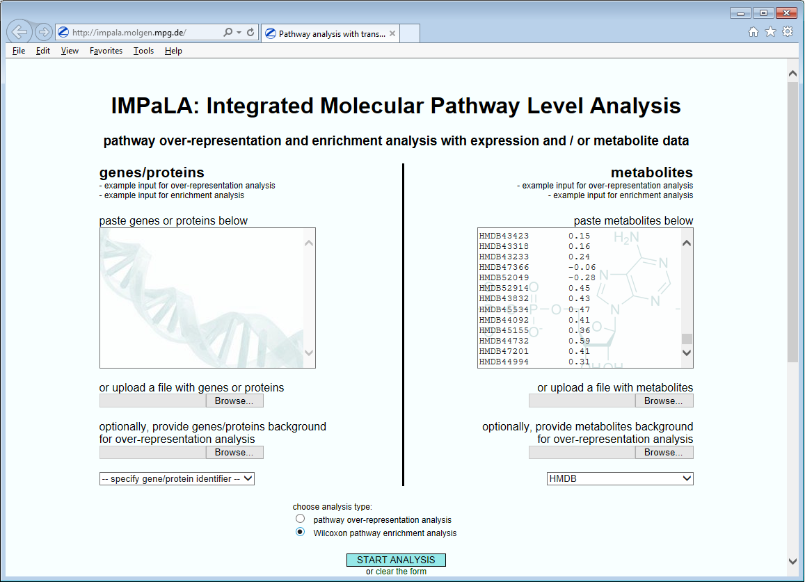The width and height of the screenshot is (805, 582).
Task: Reload the page with the refresh icon
Action: coord(250,32)
